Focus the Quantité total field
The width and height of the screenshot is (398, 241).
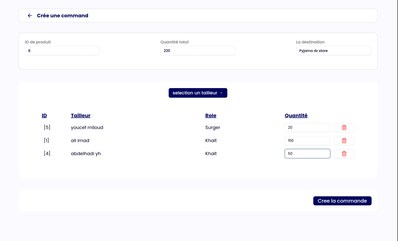point(198,51)
